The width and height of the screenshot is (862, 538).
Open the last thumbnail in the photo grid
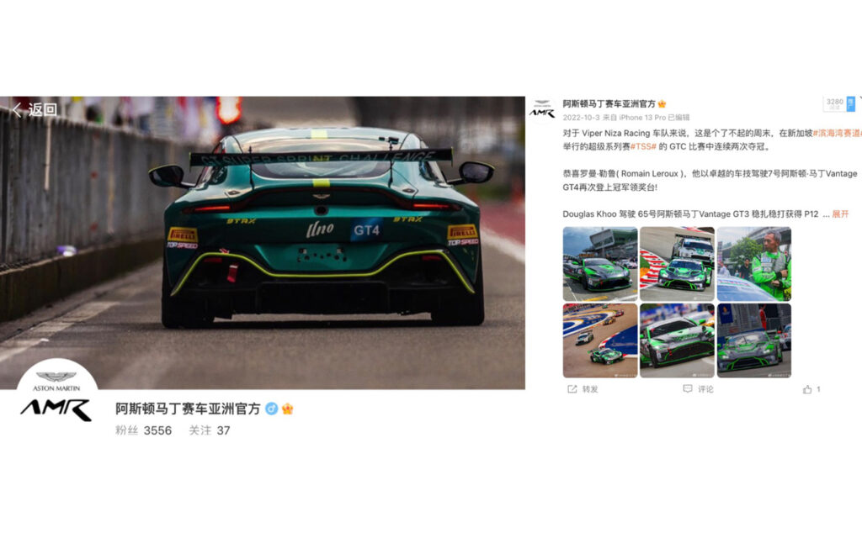pos(754,340)
